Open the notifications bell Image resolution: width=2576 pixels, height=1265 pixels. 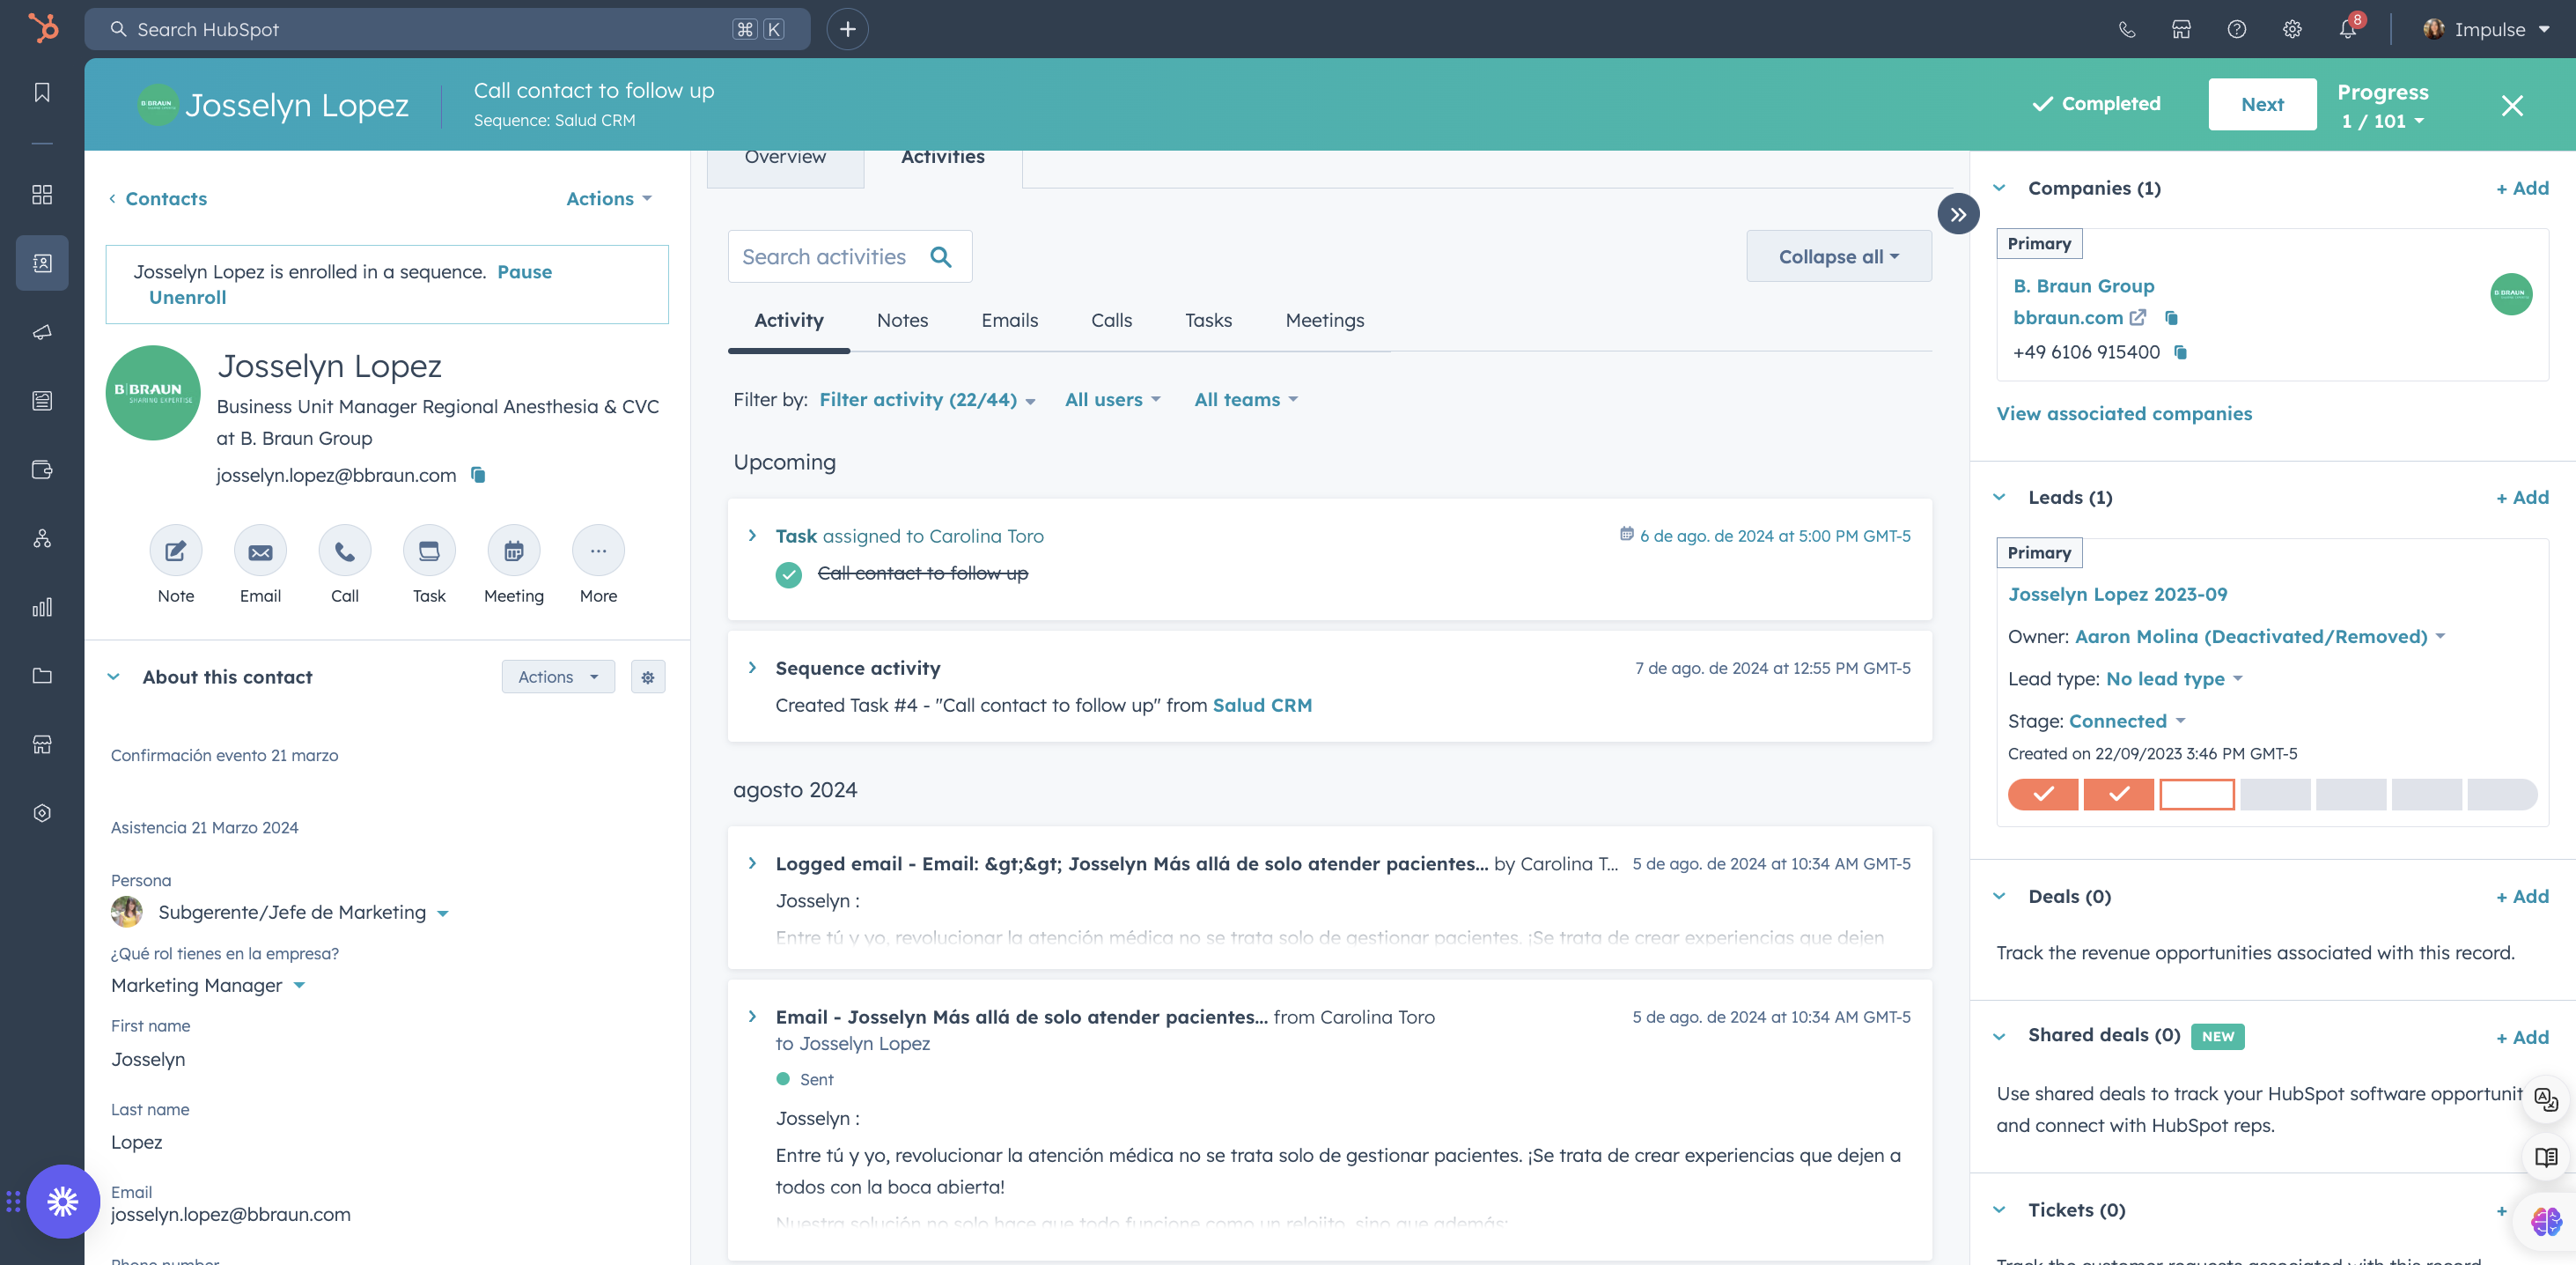click(2348, 29)
